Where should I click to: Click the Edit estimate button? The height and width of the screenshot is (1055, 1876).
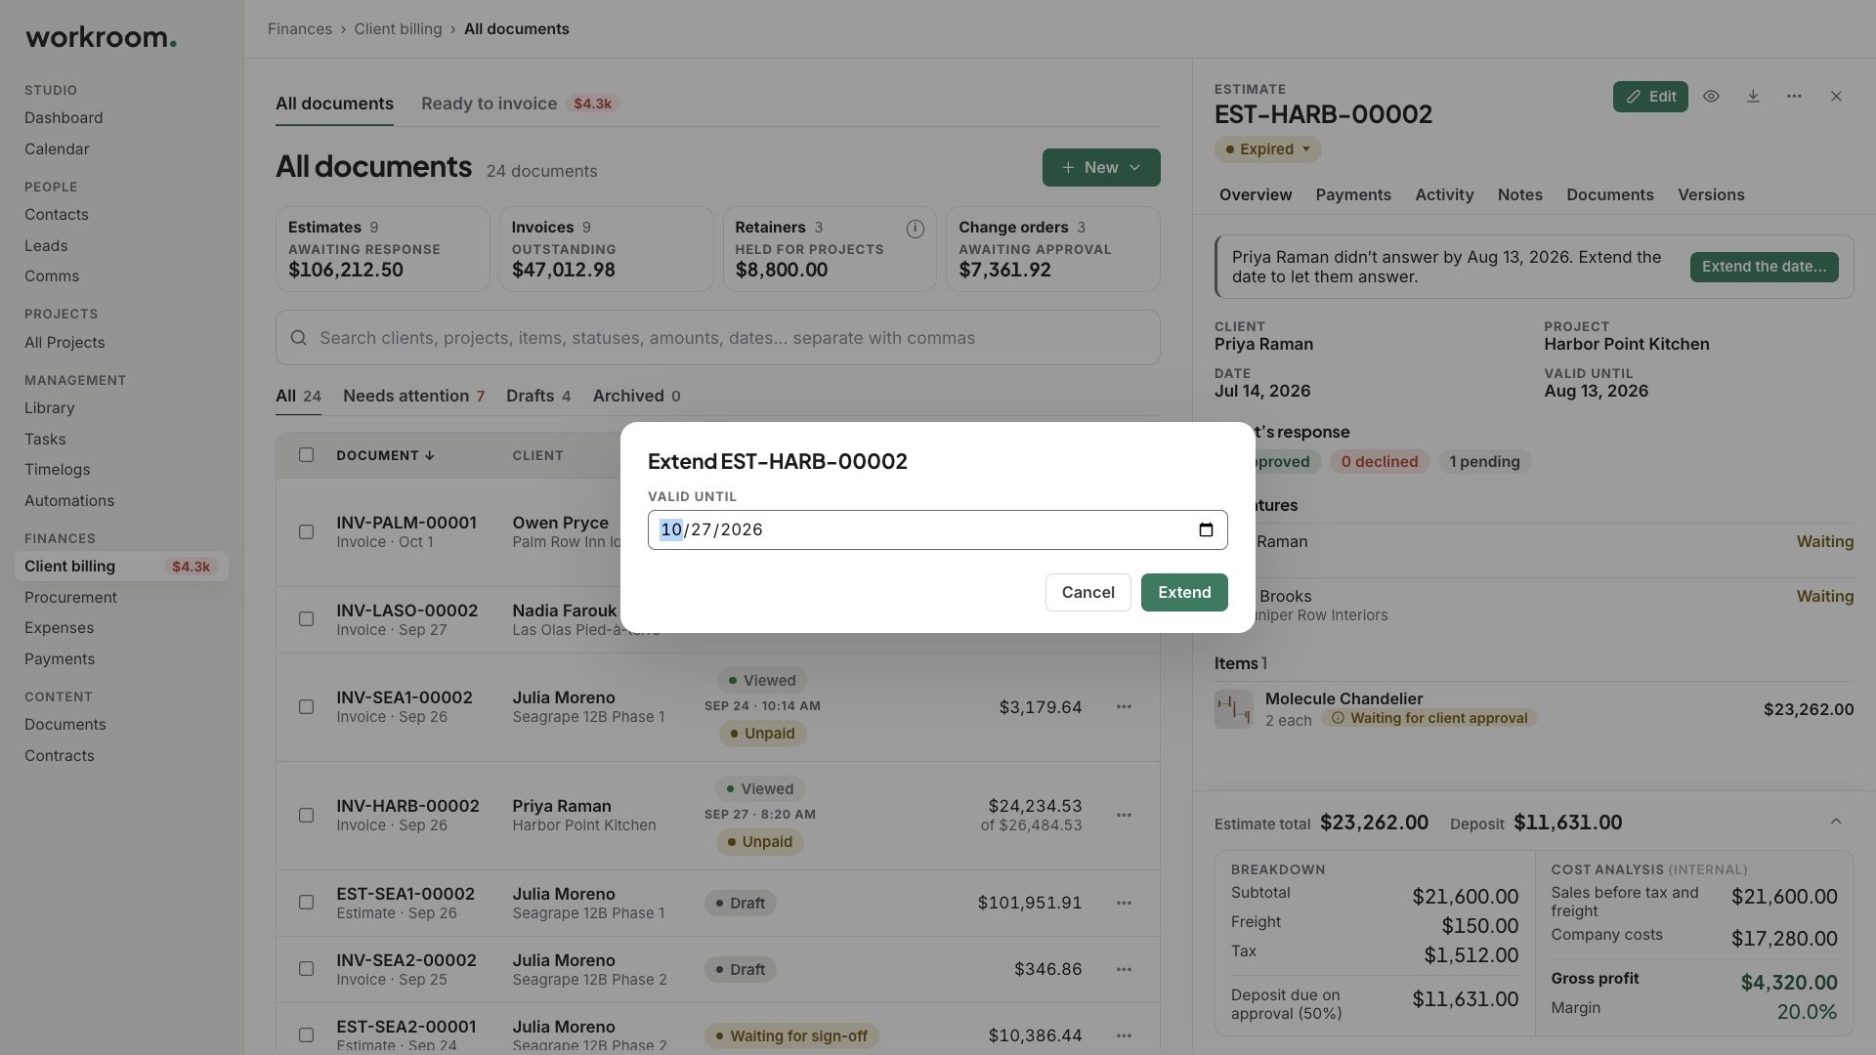click(1650, 97)
